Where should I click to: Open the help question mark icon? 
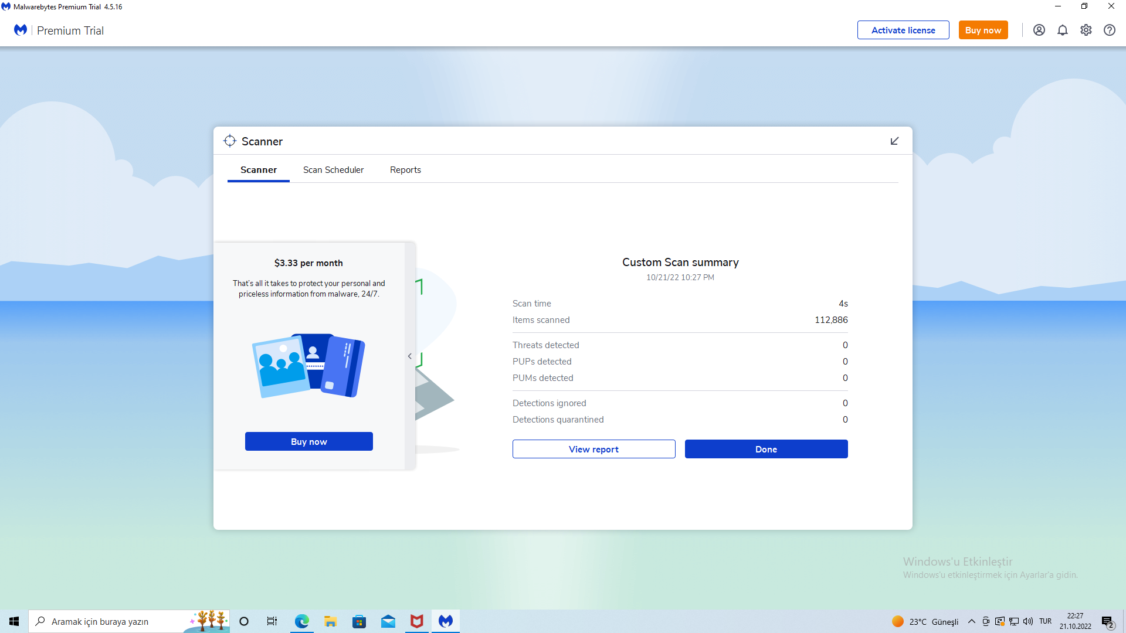click(1109, 30)
